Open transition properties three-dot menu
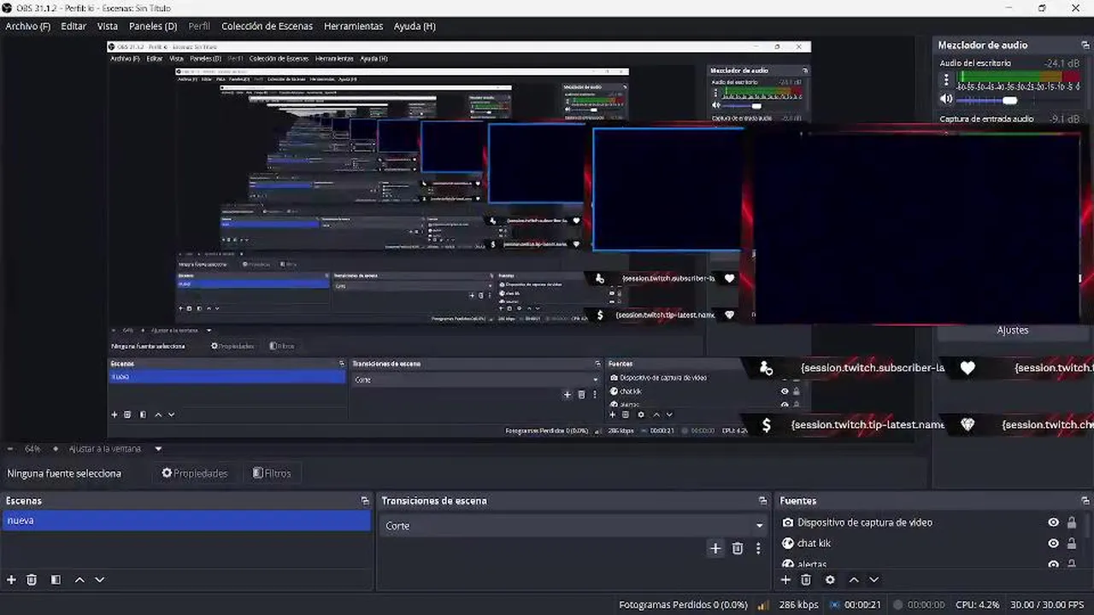The height and width of the screenshot is (615, 1094). (x=758, y=548)
